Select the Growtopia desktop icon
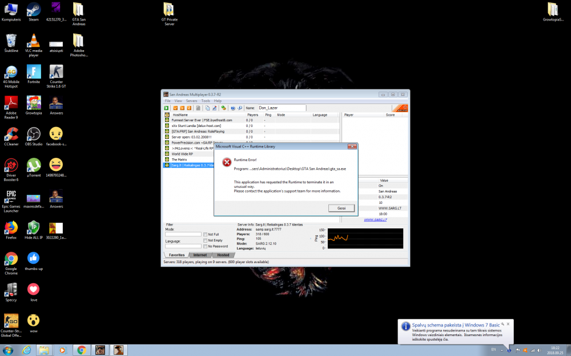 [x=34, y=105]
